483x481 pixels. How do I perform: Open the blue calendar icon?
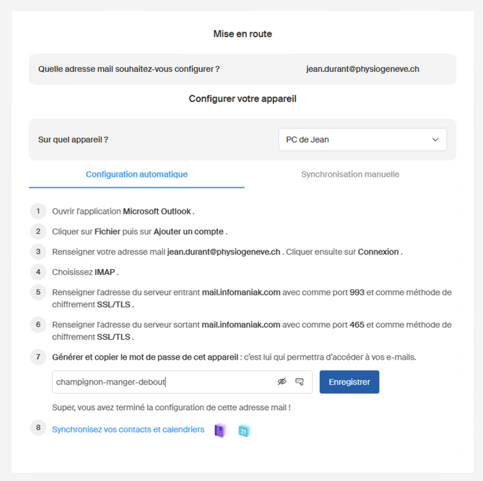(244, 431)
